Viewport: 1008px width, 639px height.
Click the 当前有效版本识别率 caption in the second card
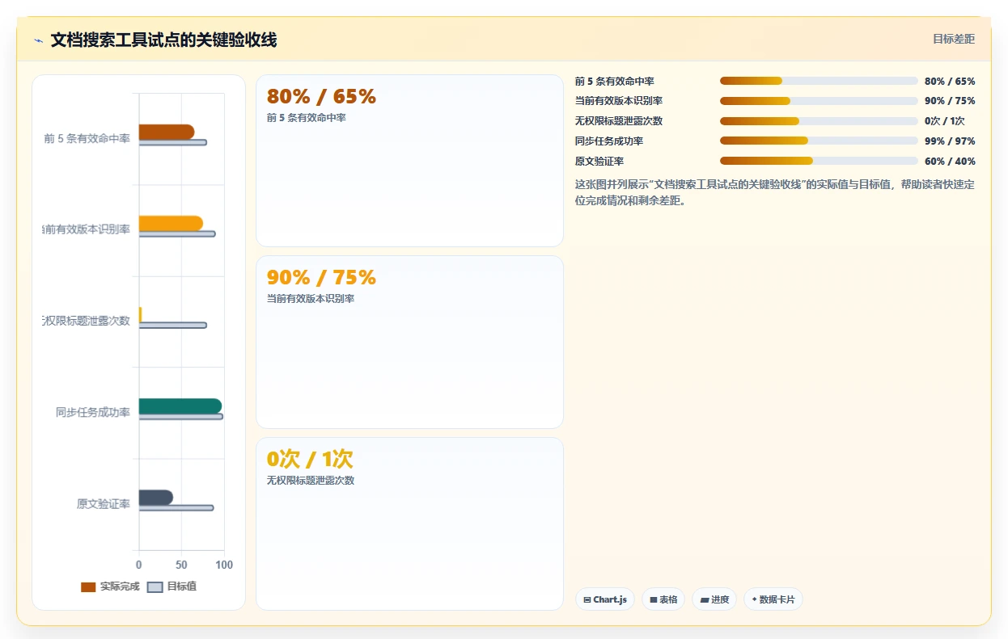tap(311, 299)
